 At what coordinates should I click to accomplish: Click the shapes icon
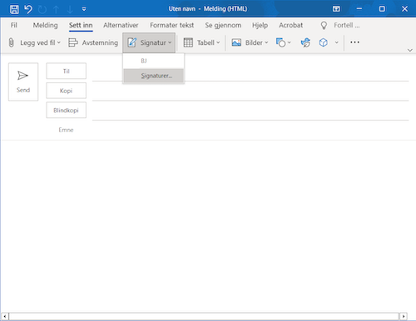point(280,42)
